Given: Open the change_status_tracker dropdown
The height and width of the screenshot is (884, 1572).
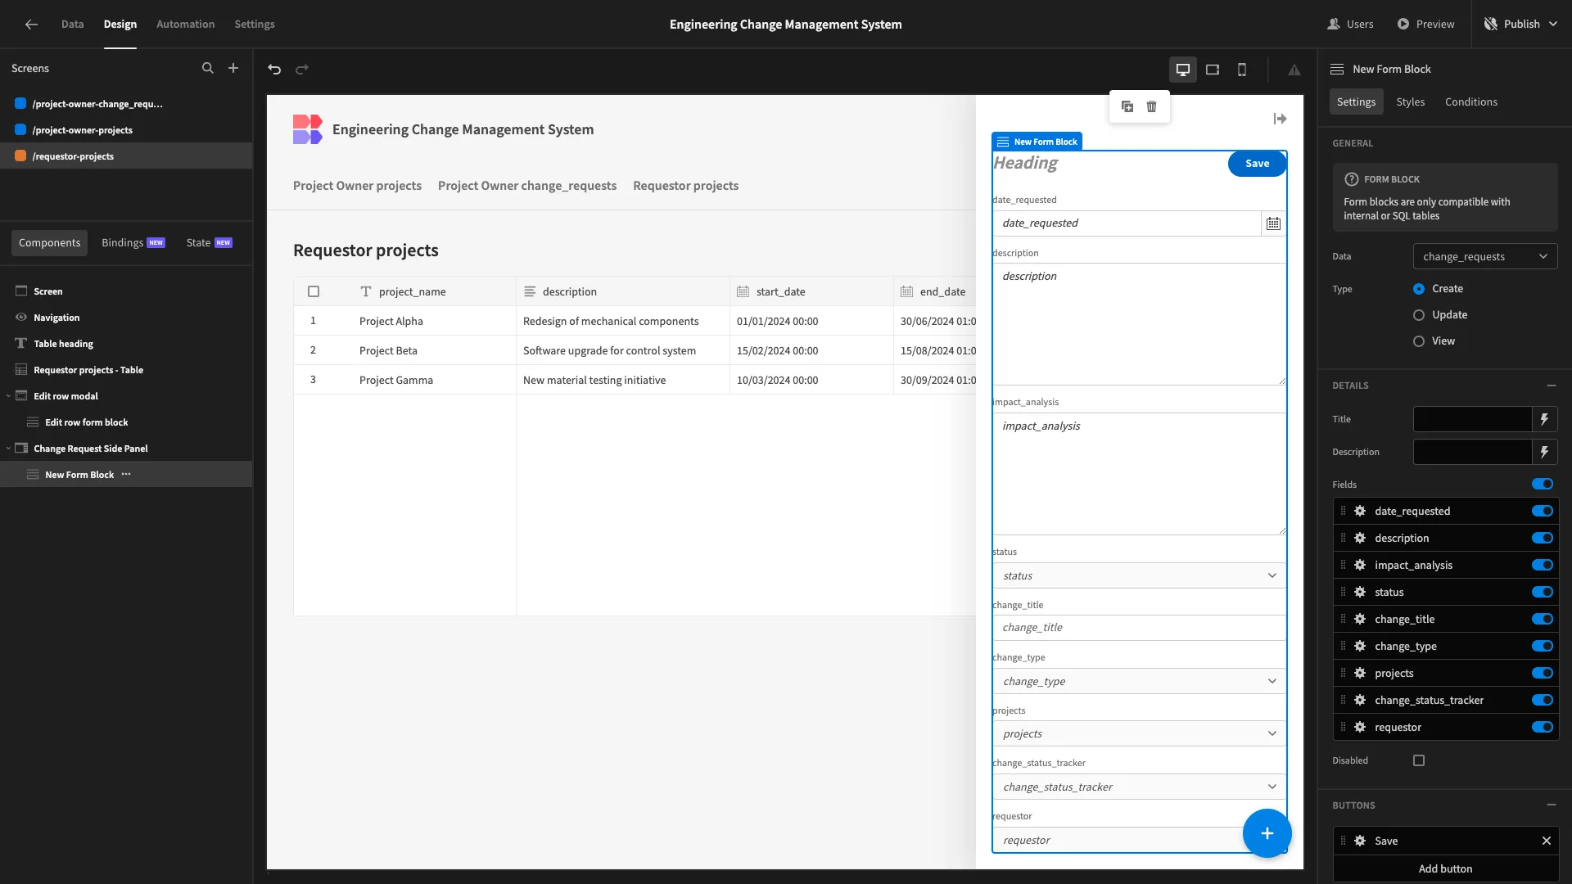Looking at the screenshot, I should click(x=1139, y=787).
